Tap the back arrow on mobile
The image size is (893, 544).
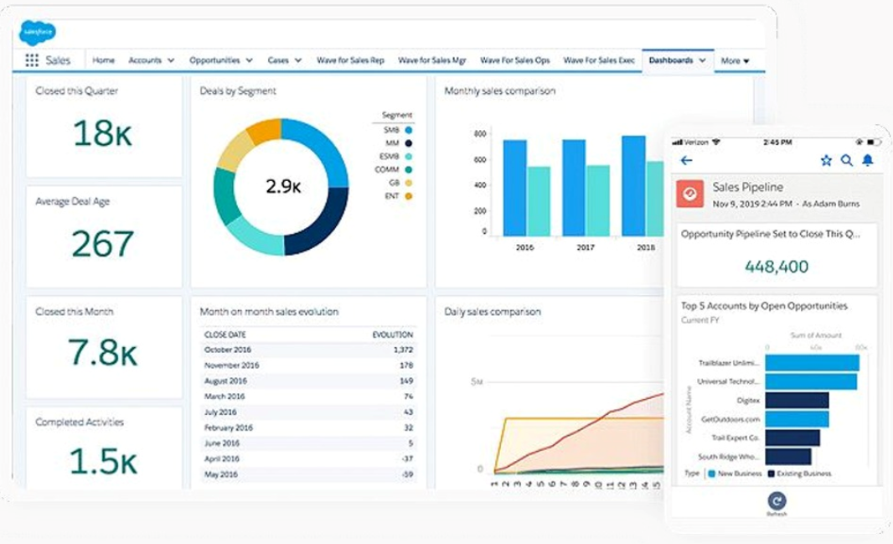point(687,160)
